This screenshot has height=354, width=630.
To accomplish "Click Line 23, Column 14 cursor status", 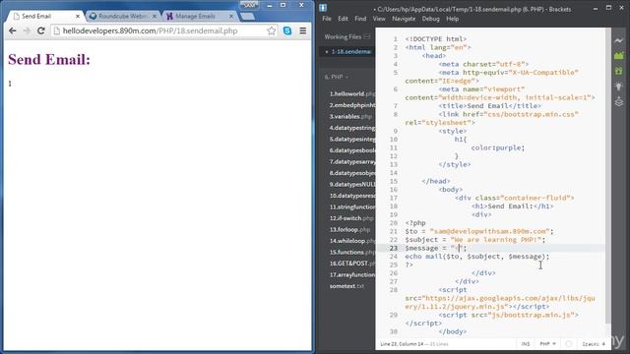I will click(x=402, y=344).
